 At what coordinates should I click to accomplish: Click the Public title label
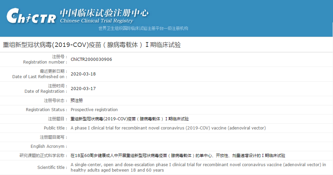pyautogui.click(x=55, y=128)
